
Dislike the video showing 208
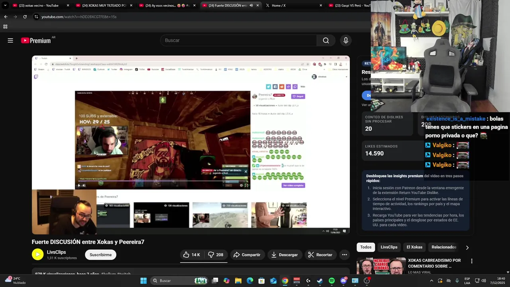[x=216, y=255]
